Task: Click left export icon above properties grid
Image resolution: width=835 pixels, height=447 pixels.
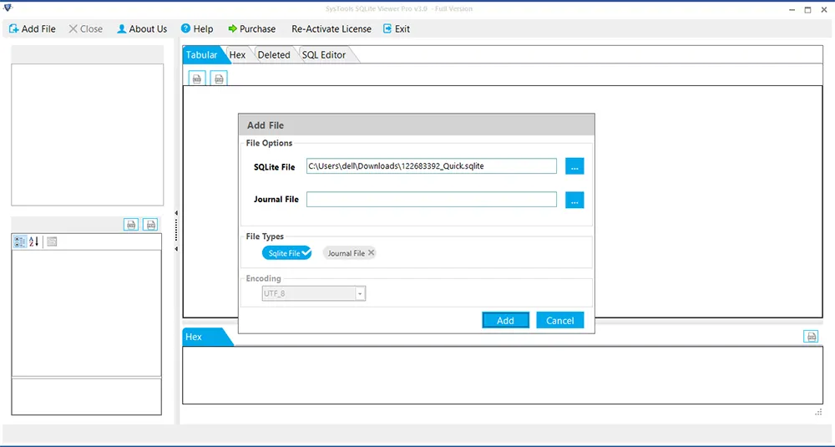Action: 131,225
